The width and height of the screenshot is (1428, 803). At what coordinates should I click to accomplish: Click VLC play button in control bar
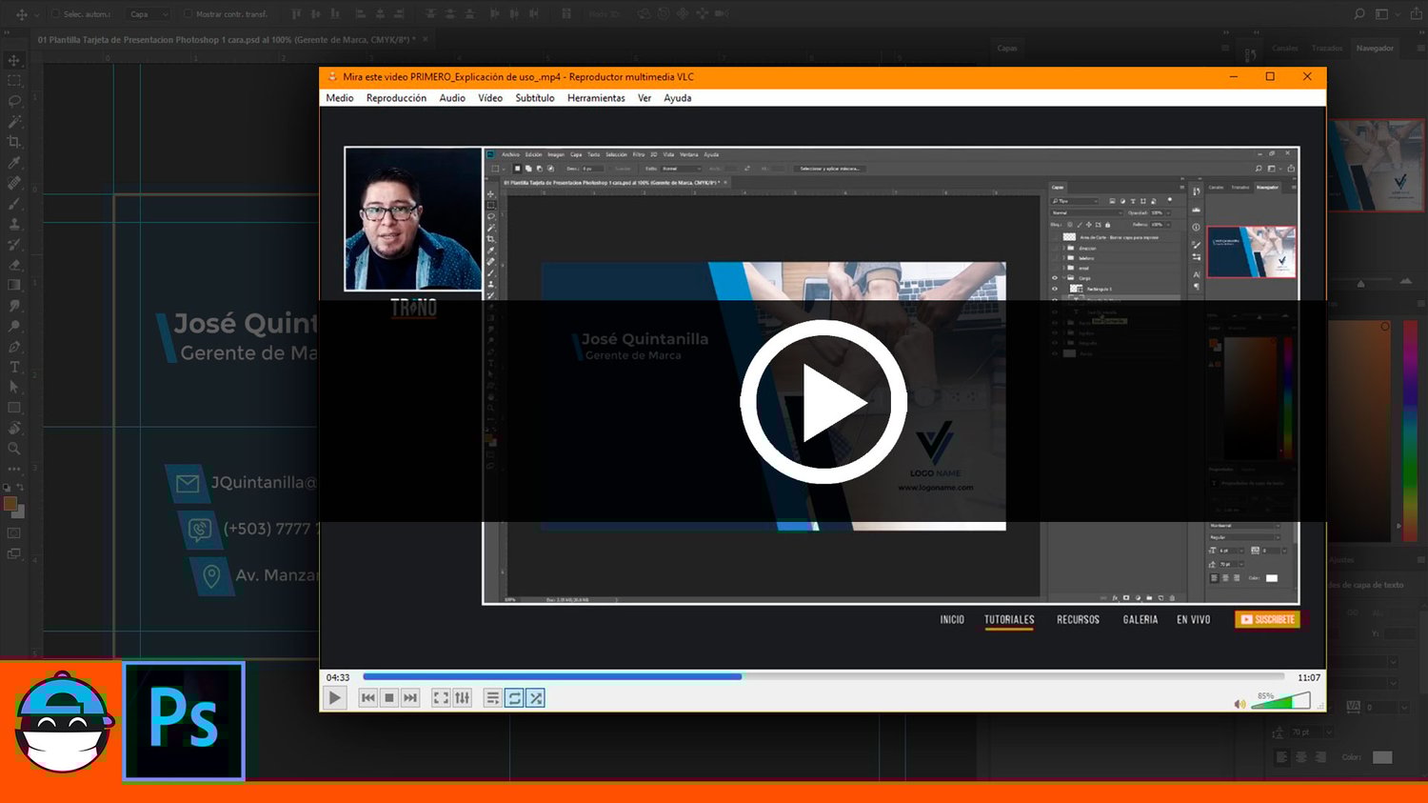[x=334, y=698]
